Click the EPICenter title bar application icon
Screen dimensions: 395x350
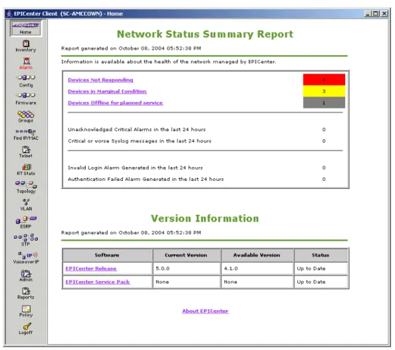pyautogui.click(x=9, y=13)
